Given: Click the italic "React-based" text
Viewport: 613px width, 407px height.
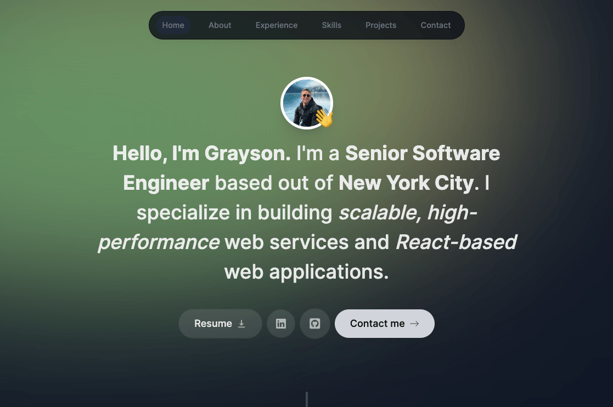Looking at the screenshot, I should 456,242.
